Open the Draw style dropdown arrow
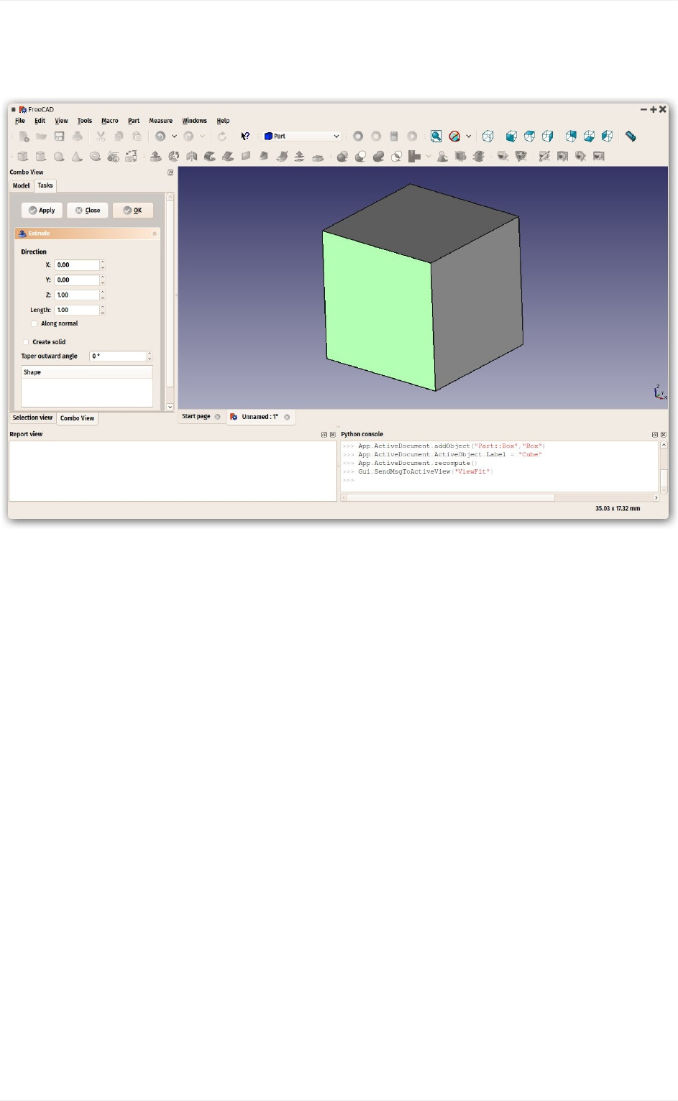Screen dimensions: 678x1101 pyautogui.click(x=469, y=136)
